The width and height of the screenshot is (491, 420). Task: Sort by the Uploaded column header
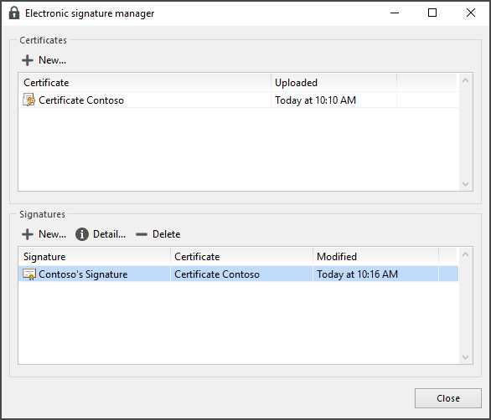coord(333,83)
